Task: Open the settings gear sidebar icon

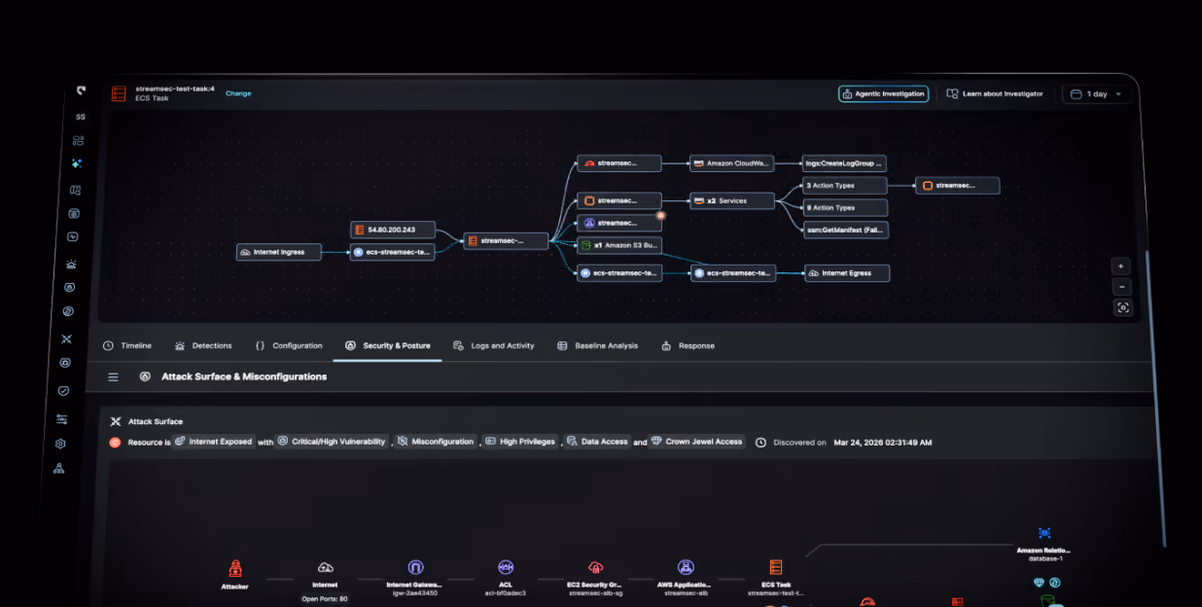Action: pos(60,444)
